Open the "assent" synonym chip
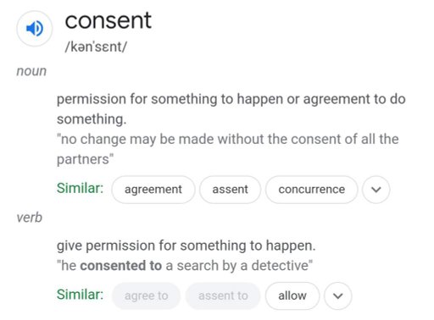The image size is (434, 320). click(x=230, y=190)
